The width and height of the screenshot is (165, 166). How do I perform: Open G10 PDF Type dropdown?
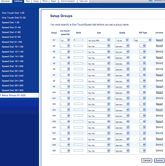point(143,93)
